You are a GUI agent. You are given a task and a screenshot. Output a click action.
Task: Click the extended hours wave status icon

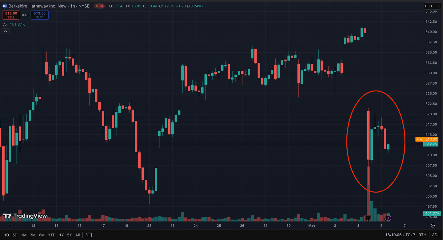(102, 6)
